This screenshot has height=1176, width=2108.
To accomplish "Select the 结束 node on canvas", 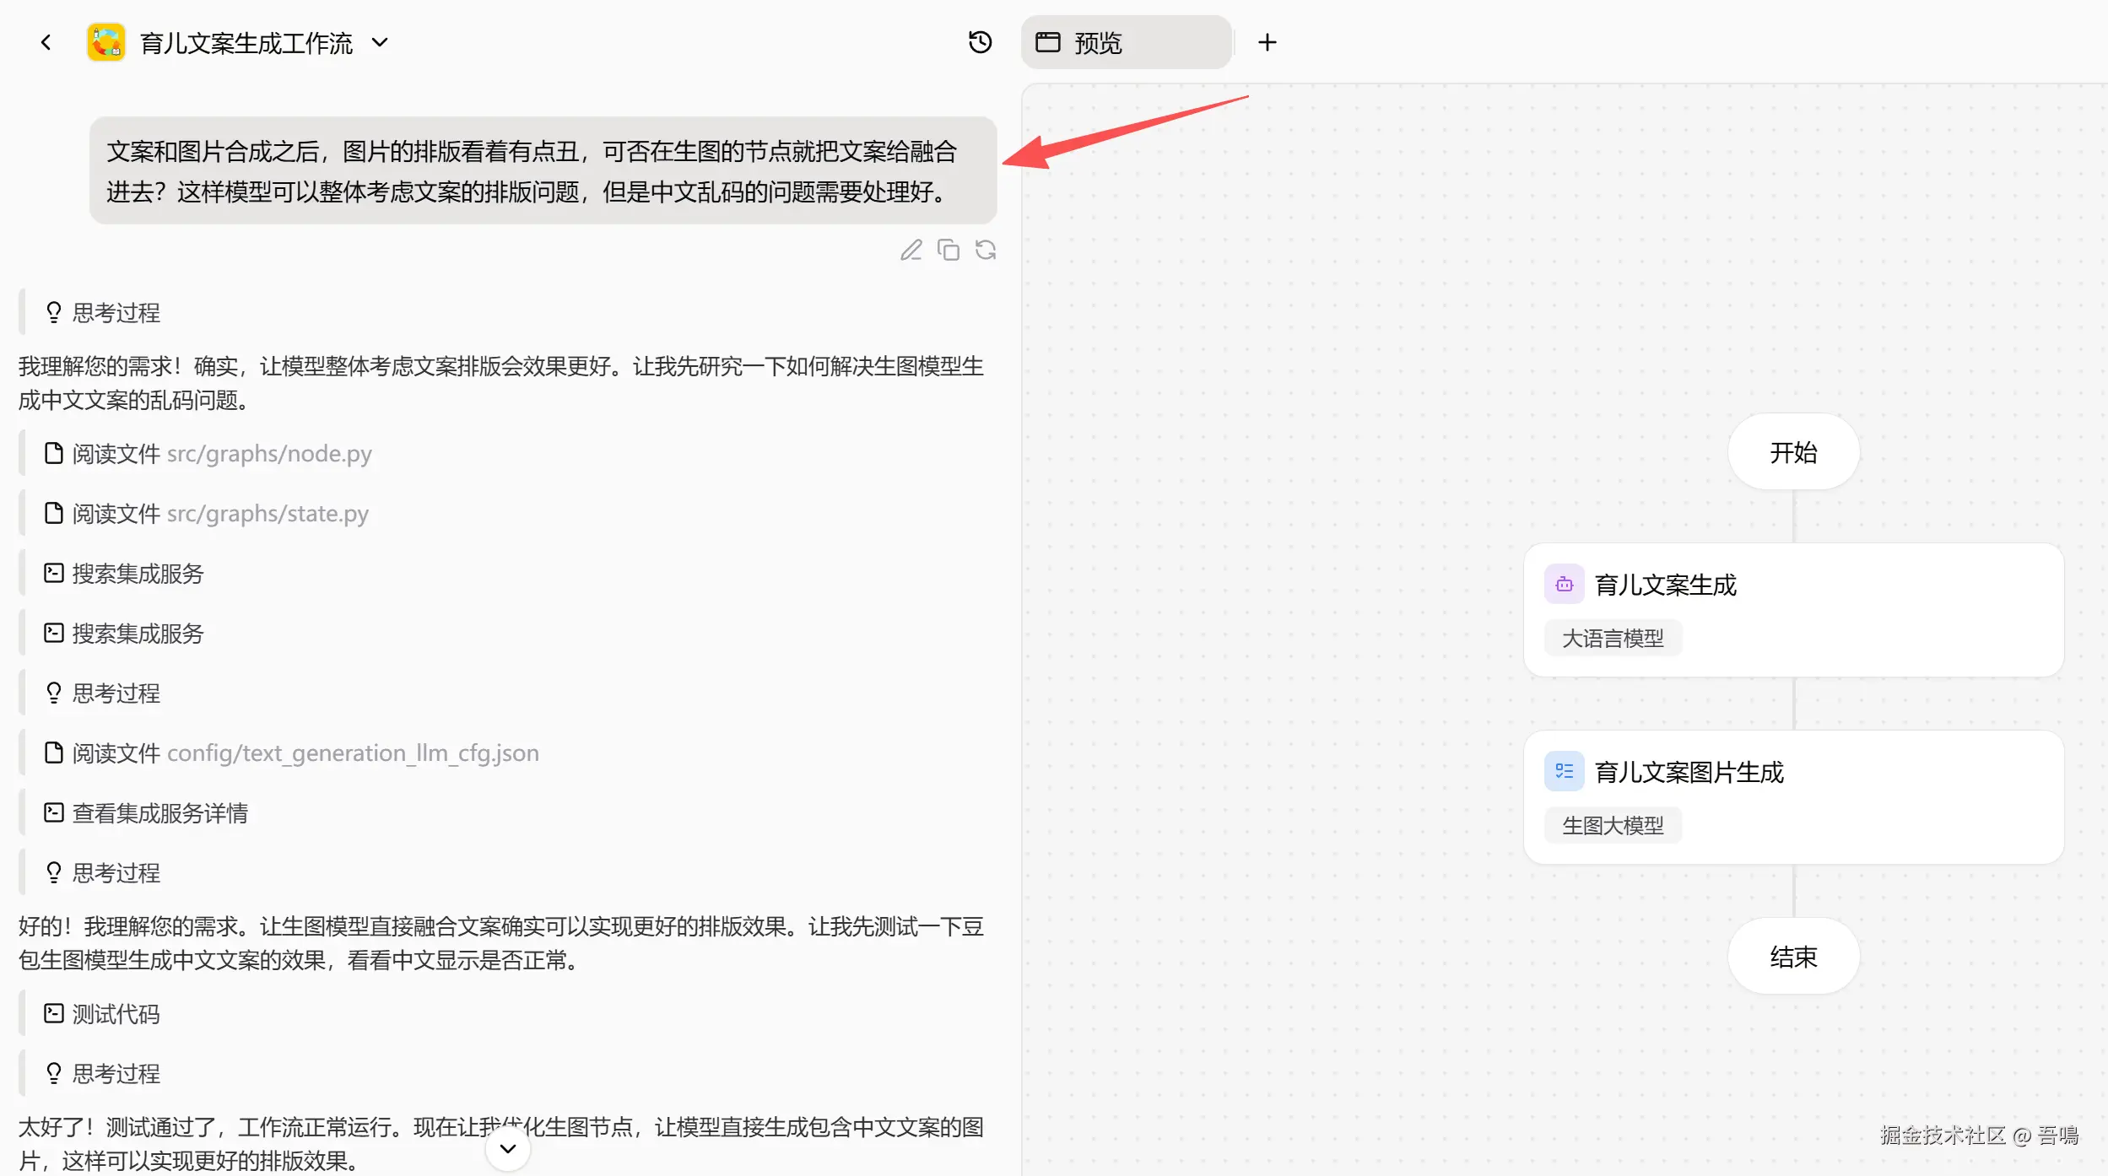I will (1793, 957).
